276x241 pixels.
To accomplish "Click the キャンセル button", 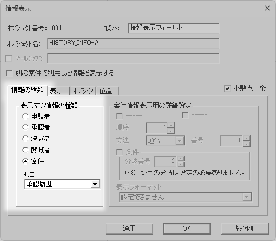I will [x=245, y=229].
